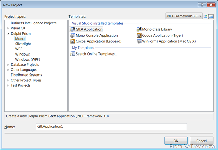The image size is (218, 150).
Task: Choose the Cocoa Application (Leopard) label
Action: tap(98, 41)
